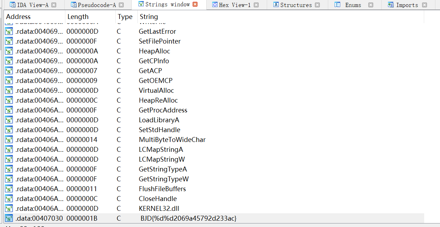Image resolution: width=440 pixels, height=227 pixels.
Task: Click the Enums tab icon
Action: 337,5
